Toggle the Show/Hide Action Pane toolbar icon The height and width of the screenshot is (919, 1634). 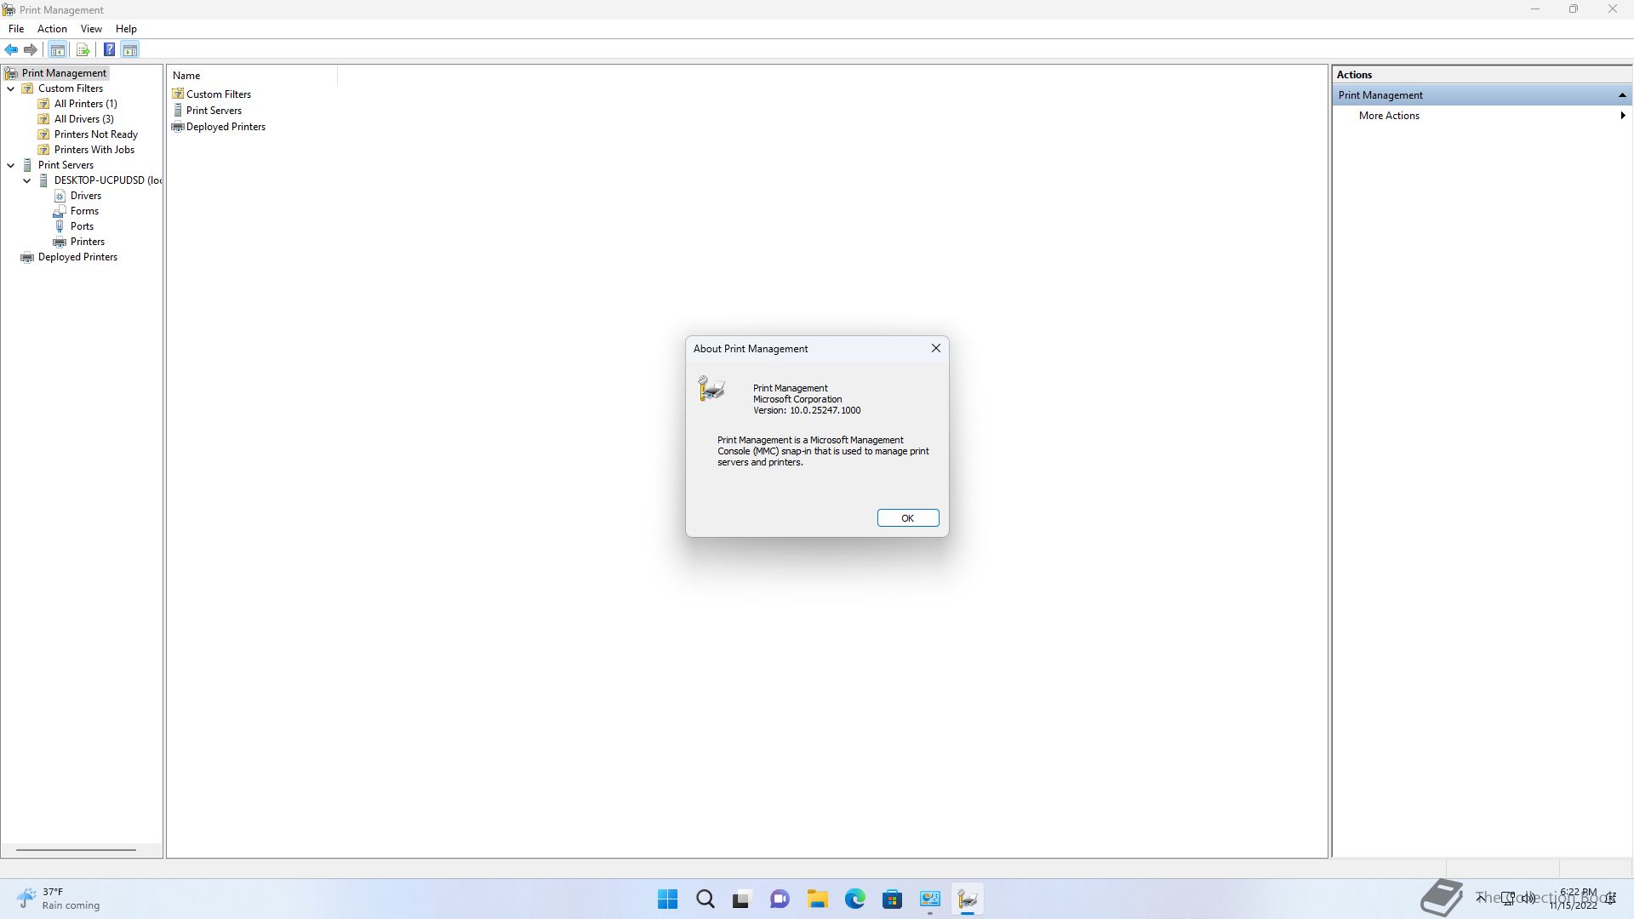click(130, 49)
